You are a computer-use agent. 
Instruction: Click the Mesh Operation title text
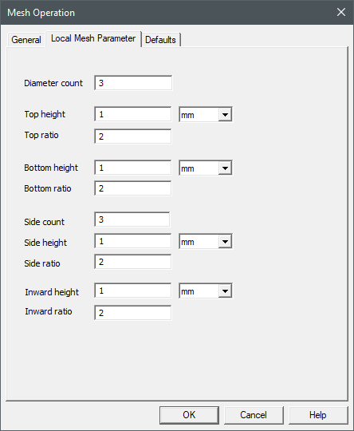pos(41,13)
